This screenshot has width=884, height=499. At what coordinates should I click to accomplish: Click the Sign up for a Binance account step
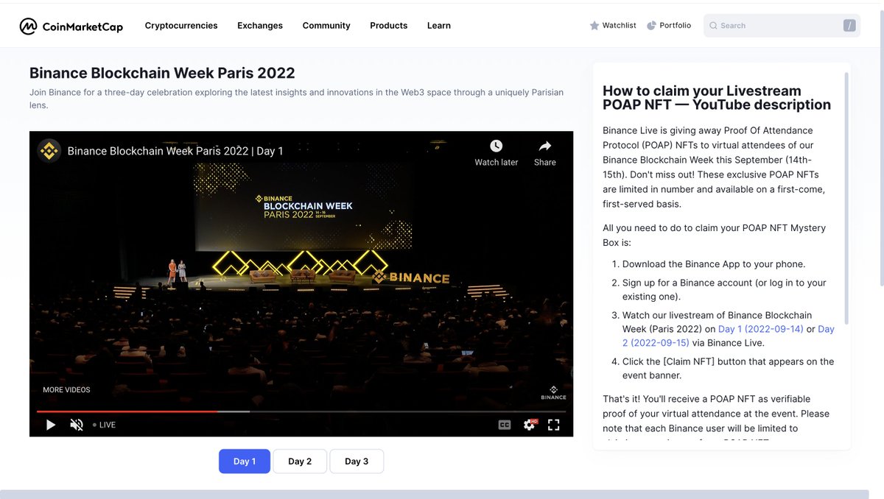pos(724,290)
